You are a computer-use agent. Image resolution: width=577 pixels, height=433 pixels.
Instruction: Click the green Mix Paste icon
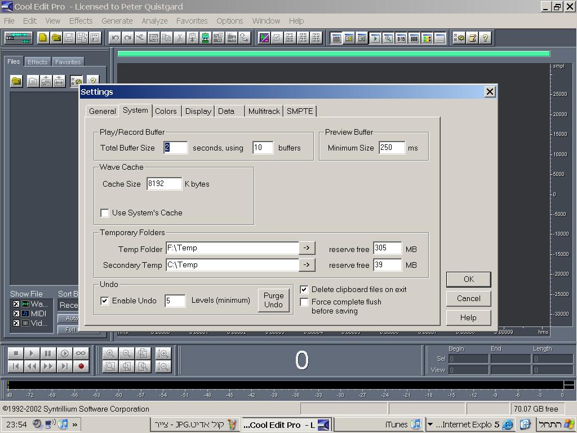[205, 38]
